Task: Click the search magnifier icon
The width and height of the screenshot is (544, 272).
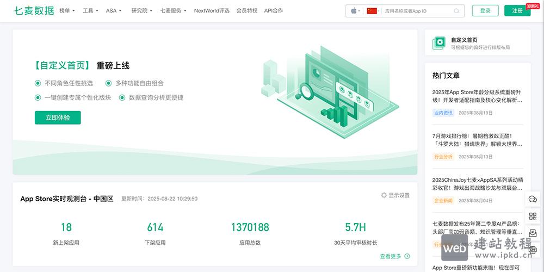Action: [x=456, y=11]
